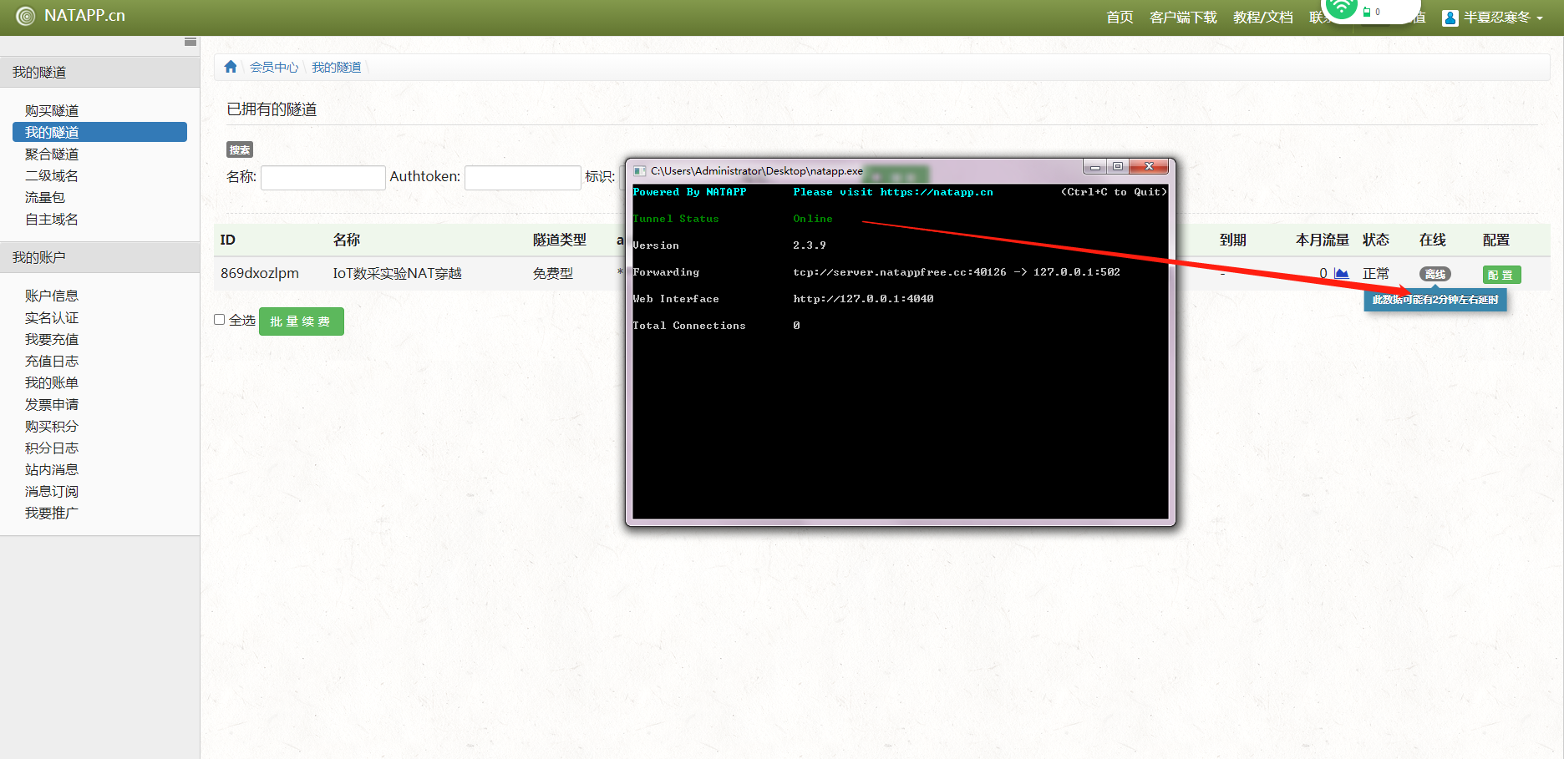This screenshot has height=759, width=1564.
Task: Open 我要充值 in the sidebar
Action: (x=52, y=340)
